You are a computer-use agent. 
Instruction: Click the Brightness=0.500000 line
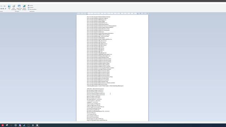94,99
